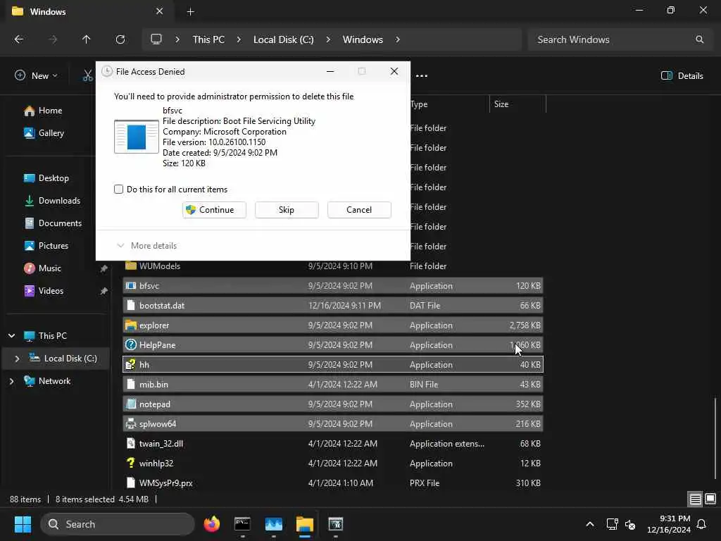Open the Windows Start menu
The height and width of the screenshot is (541, 721).
click(23, 524)
